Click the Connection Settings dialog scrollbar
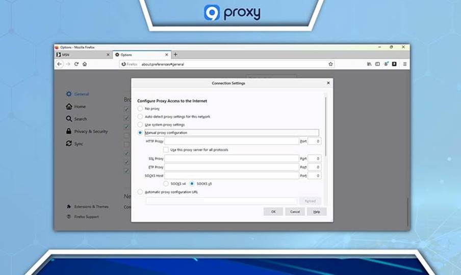The height and width of the screenshot is (275, 461). click(325, 126)
